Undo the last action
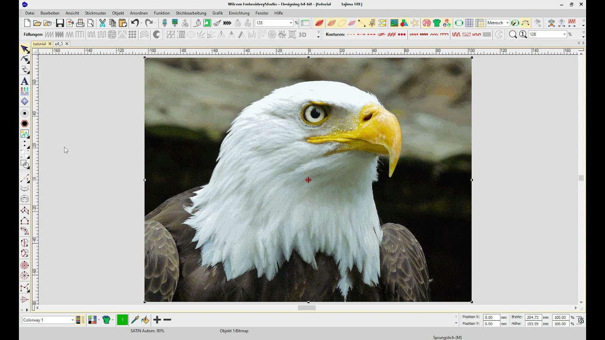Screen dimensions: 605x340 coord(135,23)
